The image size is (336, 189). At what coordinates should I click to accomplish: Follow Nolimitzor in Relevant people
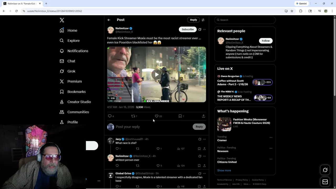pos(266,41)
